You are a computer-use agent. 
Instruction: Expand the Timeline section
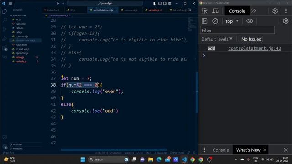pyautogui.click(x=18, y=149)
